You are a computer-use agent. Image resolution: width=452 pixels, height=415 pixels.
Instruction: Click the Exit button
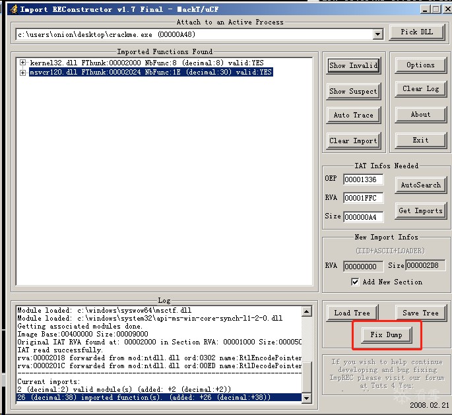[x=420, y=140]
